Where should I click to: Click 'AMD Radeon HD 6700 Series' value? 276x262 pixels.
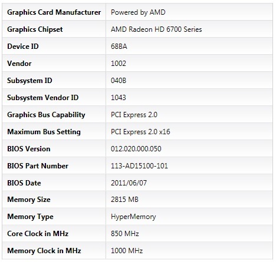(156, 29)
